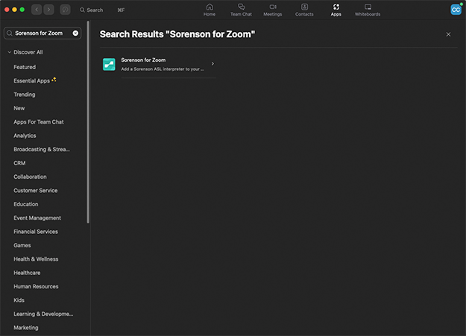Switch to the Whiteboards tab
Image resolution: width=466 pixels, height=336 pixels.
(x=368, y=10)
